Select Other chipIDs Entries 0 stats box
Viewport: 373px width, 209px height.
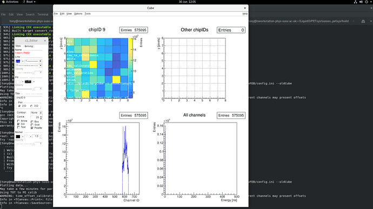(x=231, y=30)
